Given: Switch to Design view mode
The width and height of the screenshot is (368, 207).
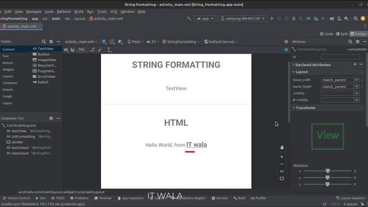Looking at the screenshot, I should pyautogui.click(x=358, y=34).
